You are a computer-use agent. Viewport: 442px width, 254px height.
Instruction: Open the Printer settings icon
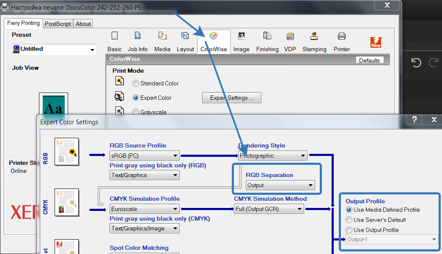(342, 36)
